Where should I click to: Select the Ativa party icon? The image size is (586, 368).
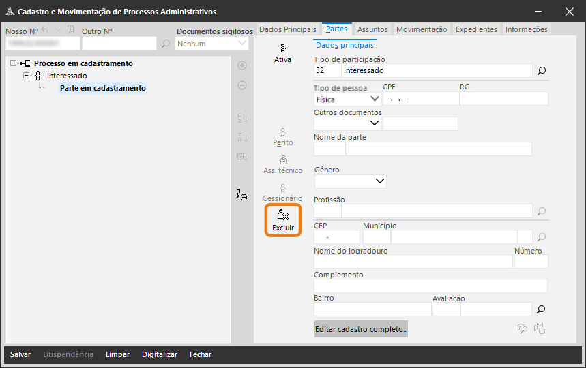point(282,53)
